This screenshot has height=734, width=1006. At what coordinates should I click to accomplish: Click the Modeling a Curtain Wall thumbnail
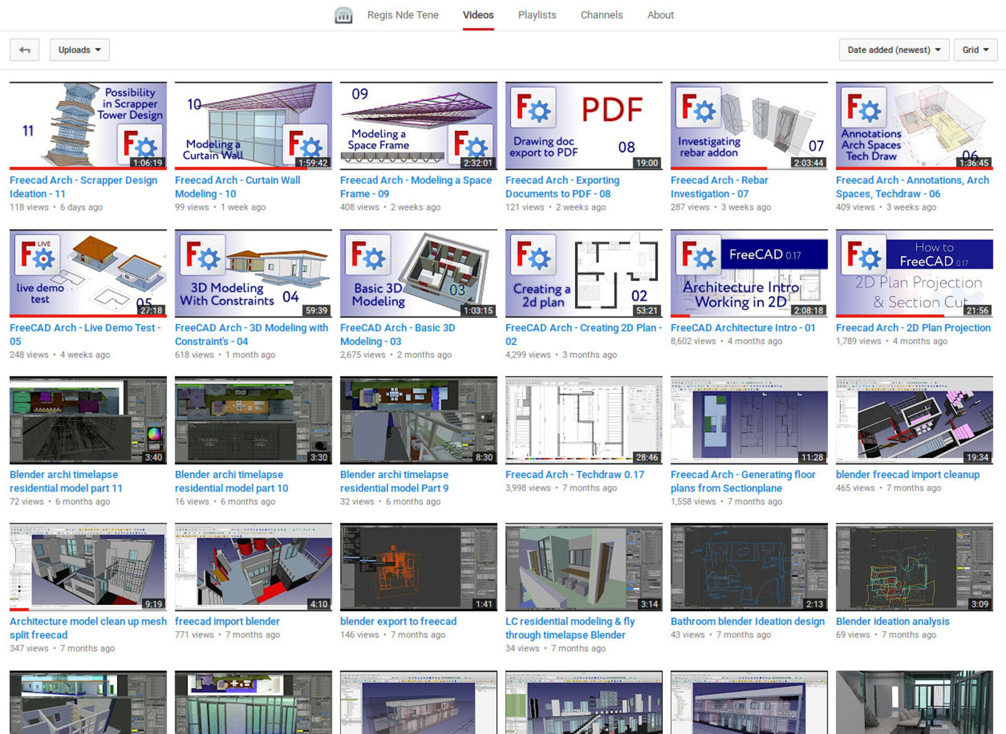pyautogui.click(x=253, y=126)
